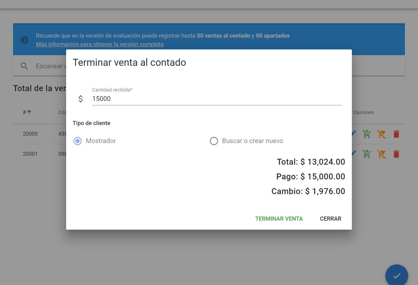The image size is (418, 285).
Task: Click the Opciones column header
Action: click(364, 112)
